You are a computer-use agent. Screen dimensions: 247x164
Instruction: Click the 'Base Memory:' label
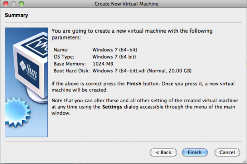coord(70,64)
